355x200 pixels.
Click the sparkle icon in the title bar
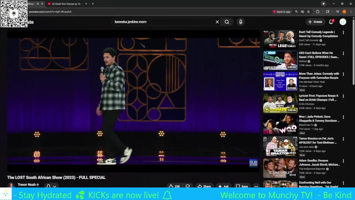[323, 4]
